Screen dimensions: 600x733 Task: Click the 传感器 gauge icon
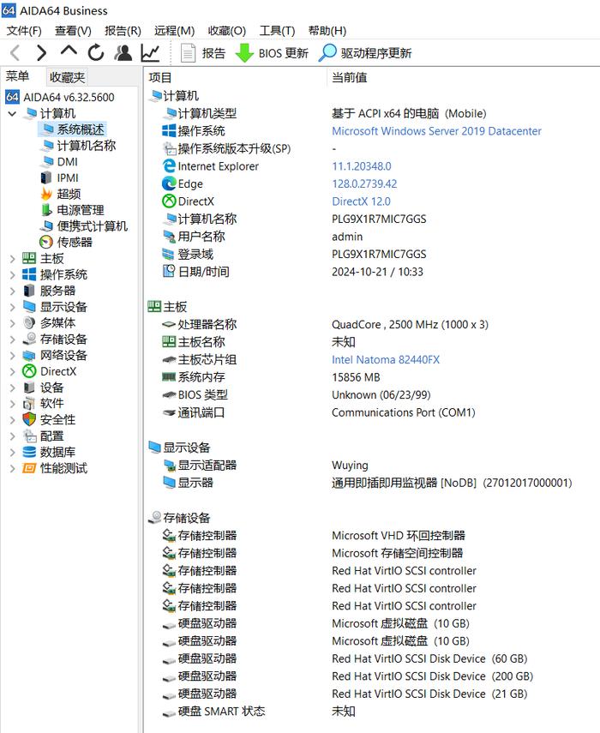pos(46,242)
